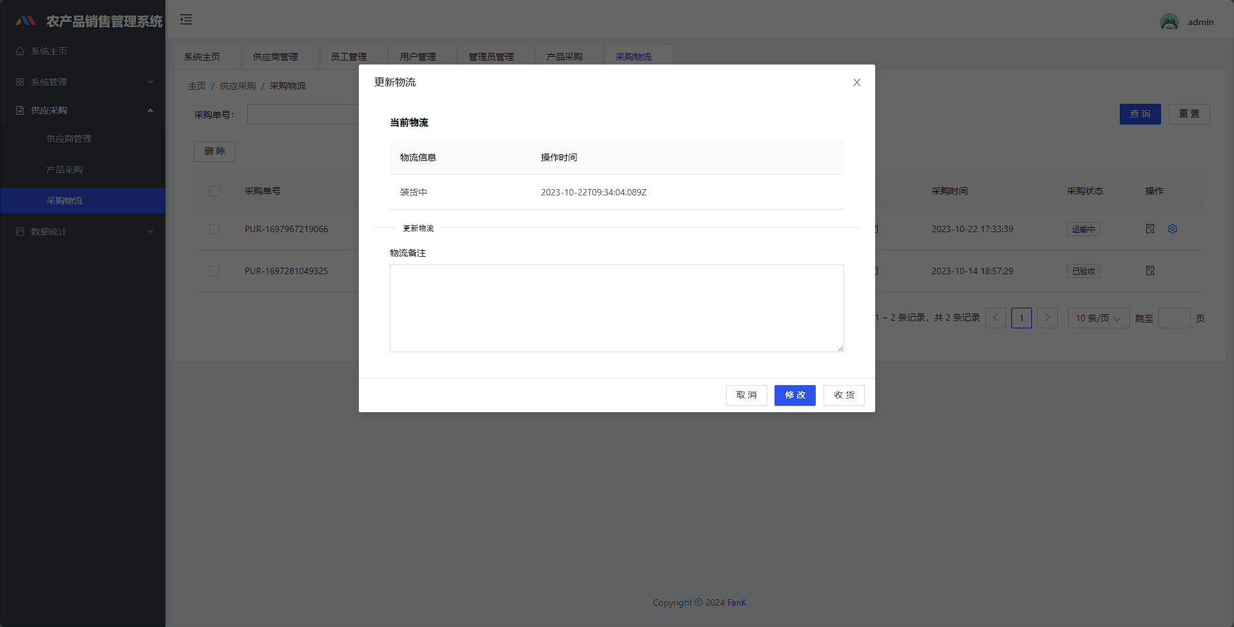This screenshot has width=1234, height=627.
Task: Click the FanK footer link
Action: point(737,602)
